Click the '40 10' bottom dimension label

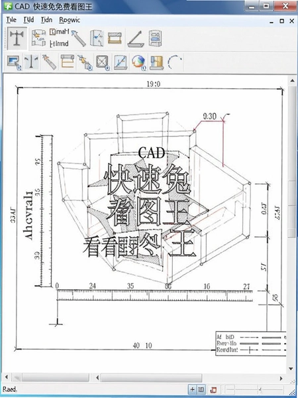(x=142, y=346)
